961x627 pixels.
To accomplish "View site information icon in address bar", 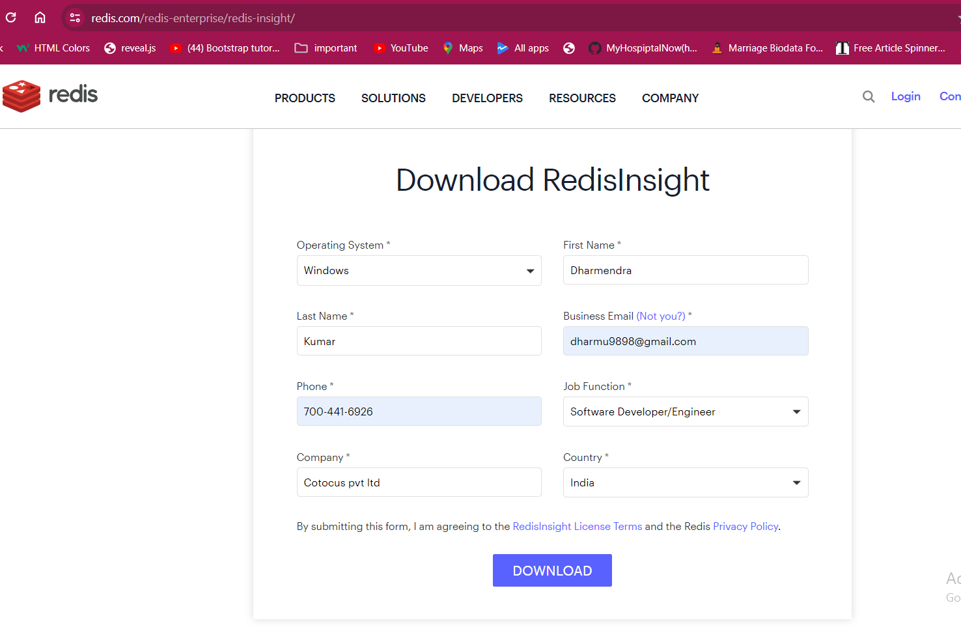I will 75,18.
